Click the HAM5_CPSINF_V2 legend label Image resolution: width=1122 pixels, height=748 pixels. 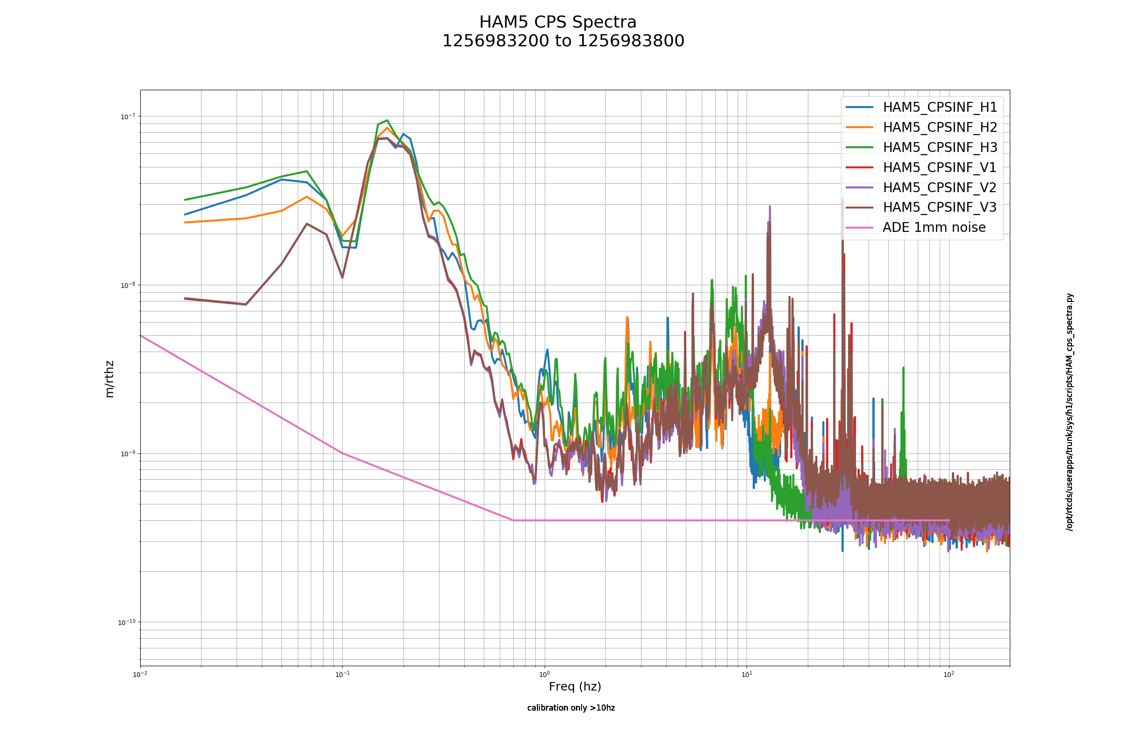[x=940, y=187]
